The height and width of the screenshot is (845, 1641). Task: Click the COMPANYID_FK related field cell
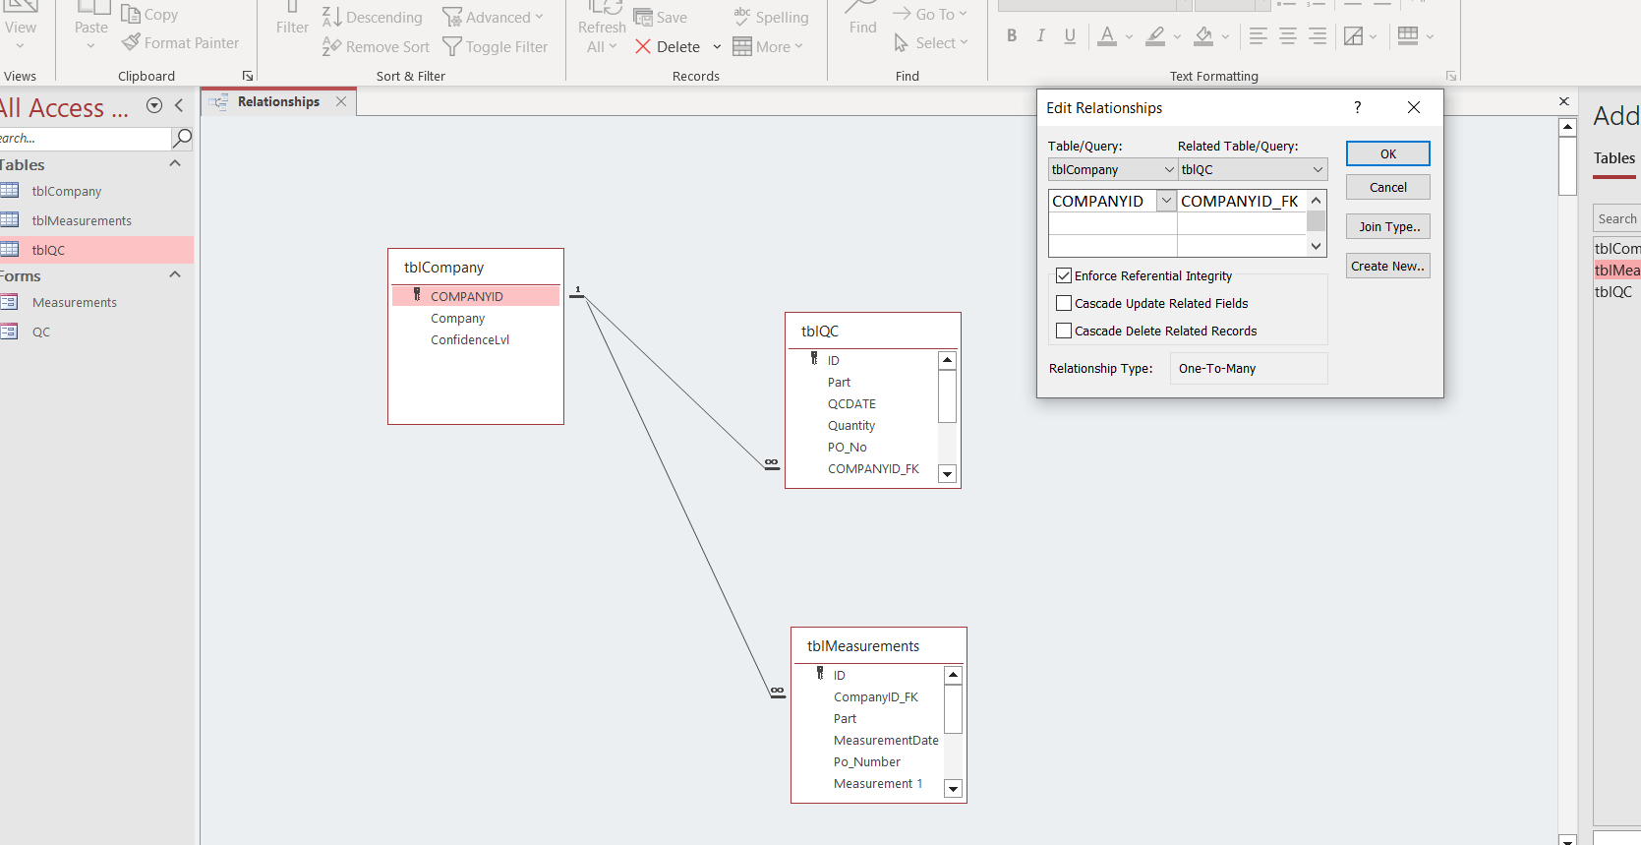coord(1241,201)
